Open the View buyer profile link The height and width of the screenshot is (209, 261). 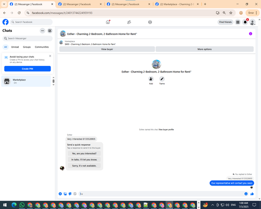click(x=166, y=130)
